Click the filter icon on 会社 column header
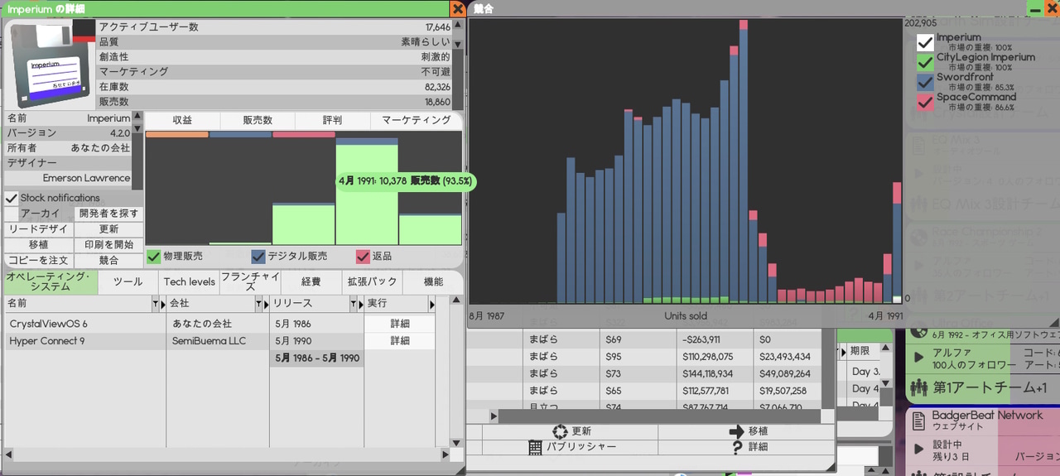This screenshot has height=476, width=1060. tap(259, 305)
